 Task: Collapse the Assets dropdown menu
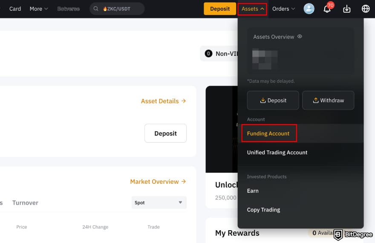252,9
